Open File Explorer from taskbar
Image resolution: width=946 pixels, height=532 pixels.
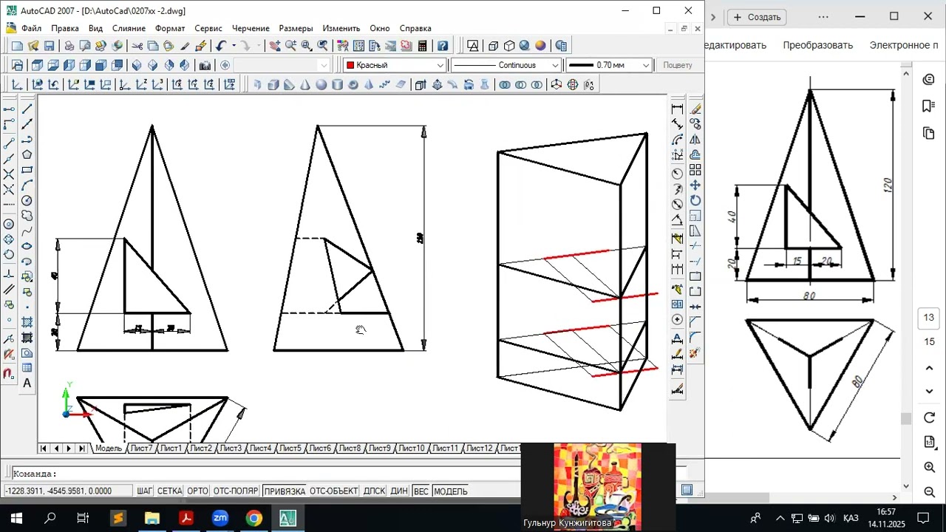tap(152, 518)
